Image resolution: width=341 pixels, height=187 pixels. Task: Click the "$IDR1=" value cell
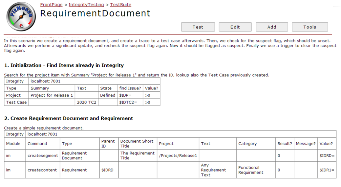click(327, 170)
